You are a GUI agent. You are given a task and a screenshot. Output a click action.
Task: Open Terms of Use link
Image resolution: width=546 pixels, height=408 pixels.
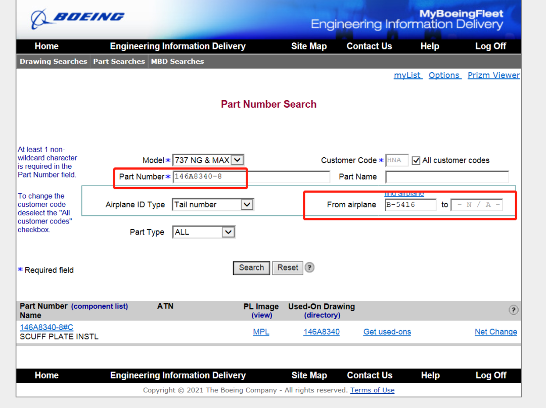(372, 390)
